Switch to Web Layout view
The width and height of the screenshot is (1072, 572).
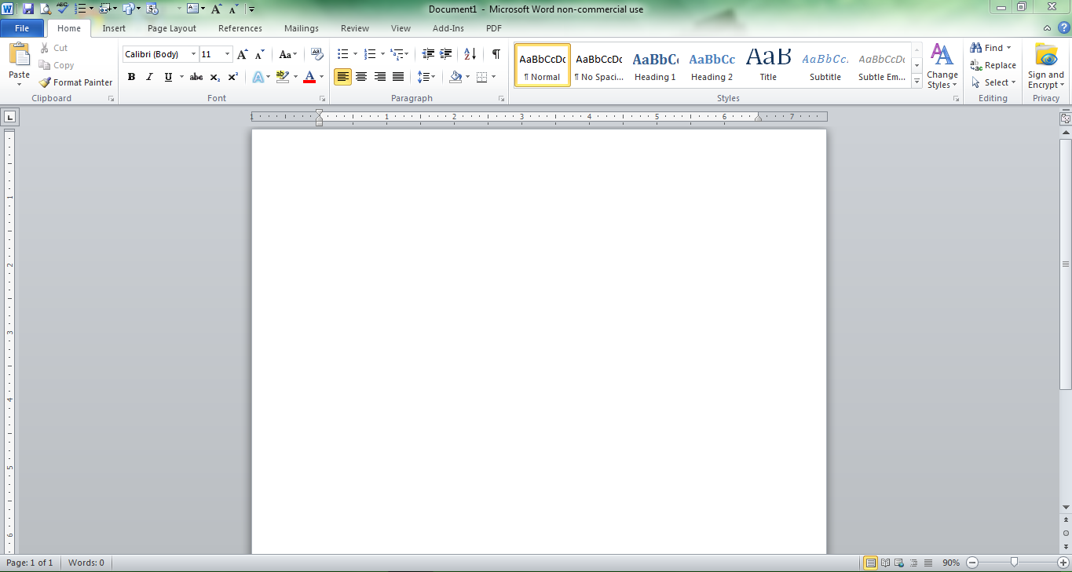point(900,563)
